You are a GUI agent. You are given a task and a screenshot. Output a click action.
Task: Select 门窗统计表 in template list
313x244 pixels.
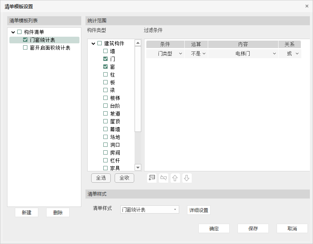click(x=42, y=40)
